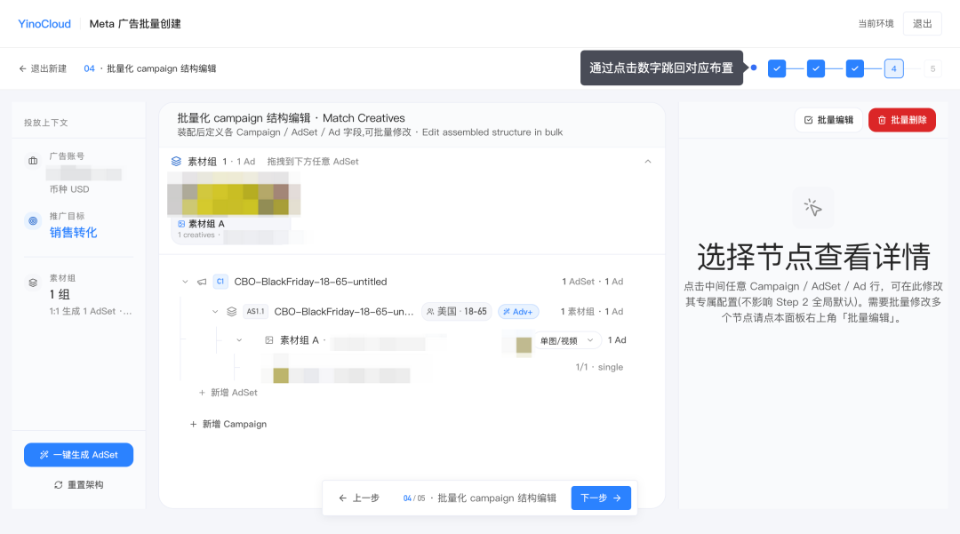Click the 批量编辑 button
Image resolution: width=960 pixels, height=534 pixels.
point(828,120)
